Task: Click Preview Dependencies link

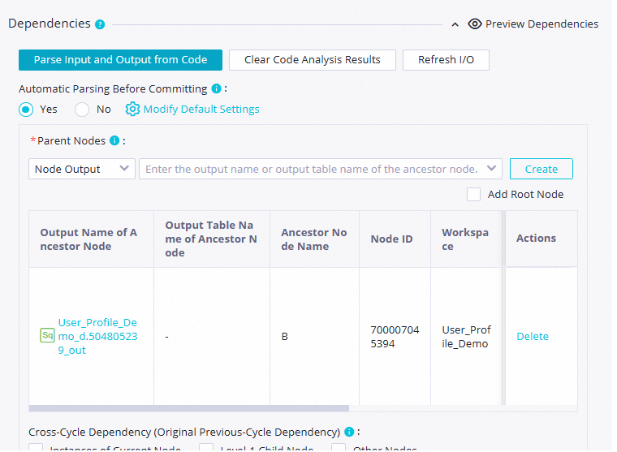Action: point(541,24)
